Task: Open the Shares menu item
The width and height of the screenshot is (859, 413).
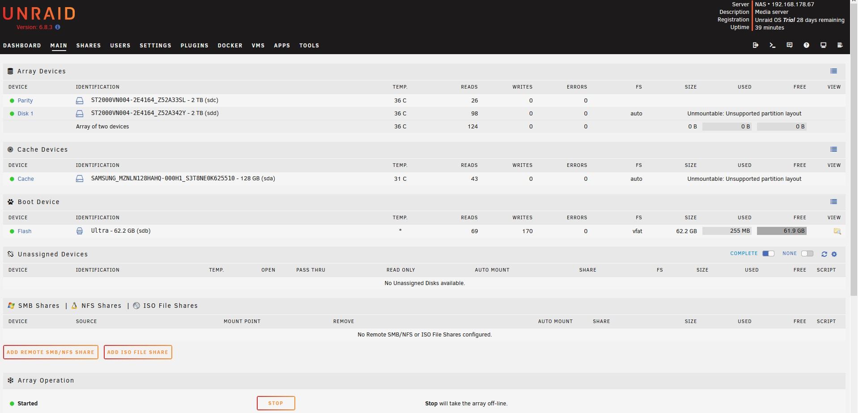Action: click(x=89, y=46)
